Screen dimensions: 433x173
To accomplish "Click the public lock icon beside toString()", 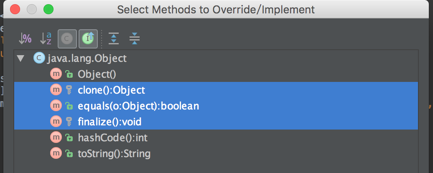I will point(69,154).
